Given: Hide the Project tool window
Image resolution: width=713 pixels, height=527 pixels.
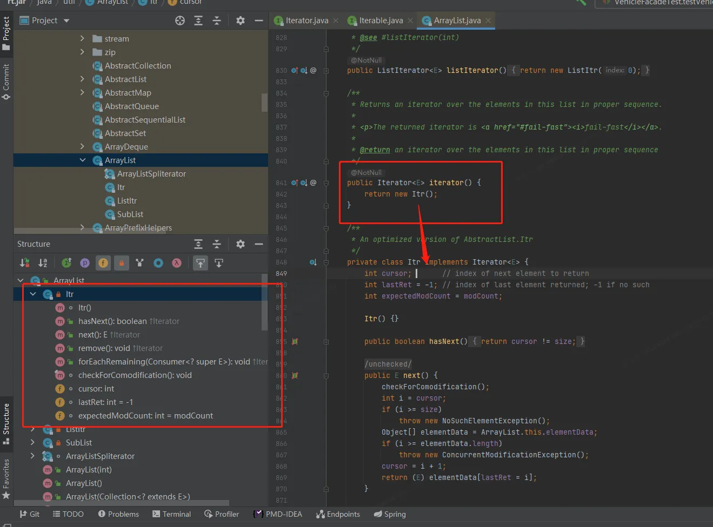Looking at the screenshot, I should coord(259,21).
